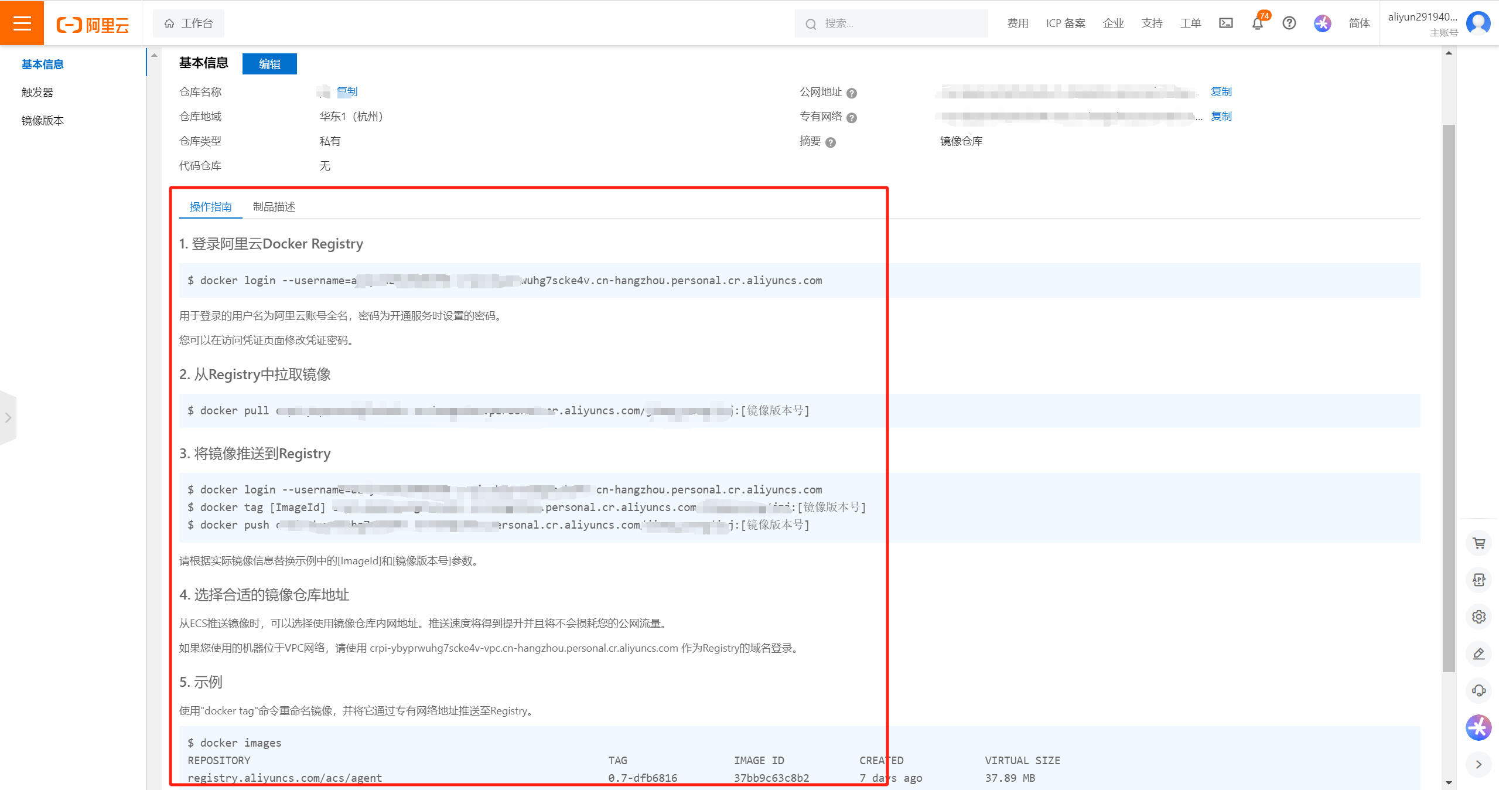
Task: Show help tooltip for 专有网络
Action: tap(852, 118)
